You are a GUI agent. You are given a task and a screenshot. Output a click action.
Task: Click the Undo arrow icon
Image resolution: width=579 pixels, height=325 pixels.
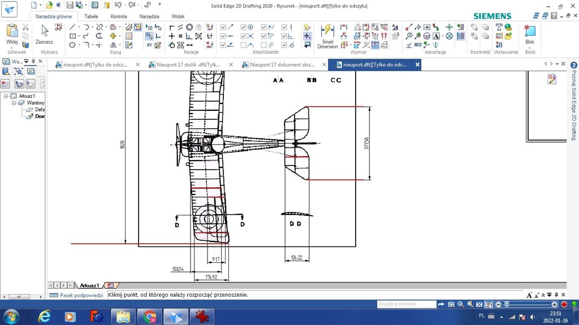118,5
